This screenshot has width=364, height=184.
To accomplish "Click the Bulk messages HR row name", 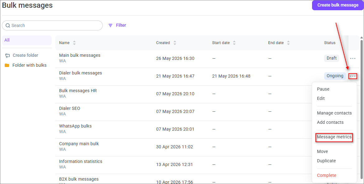I will tap(78, 91).
